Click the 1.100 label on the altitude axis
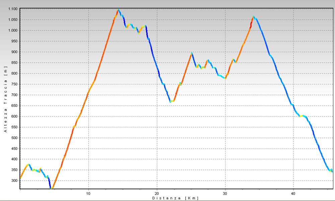Screen dimensions: 335x201 point(13,9)
